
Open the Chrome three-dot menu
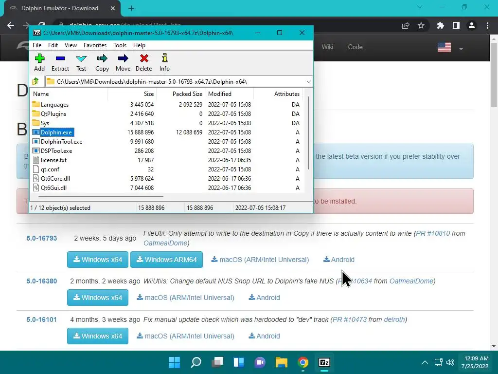point(487,25)
